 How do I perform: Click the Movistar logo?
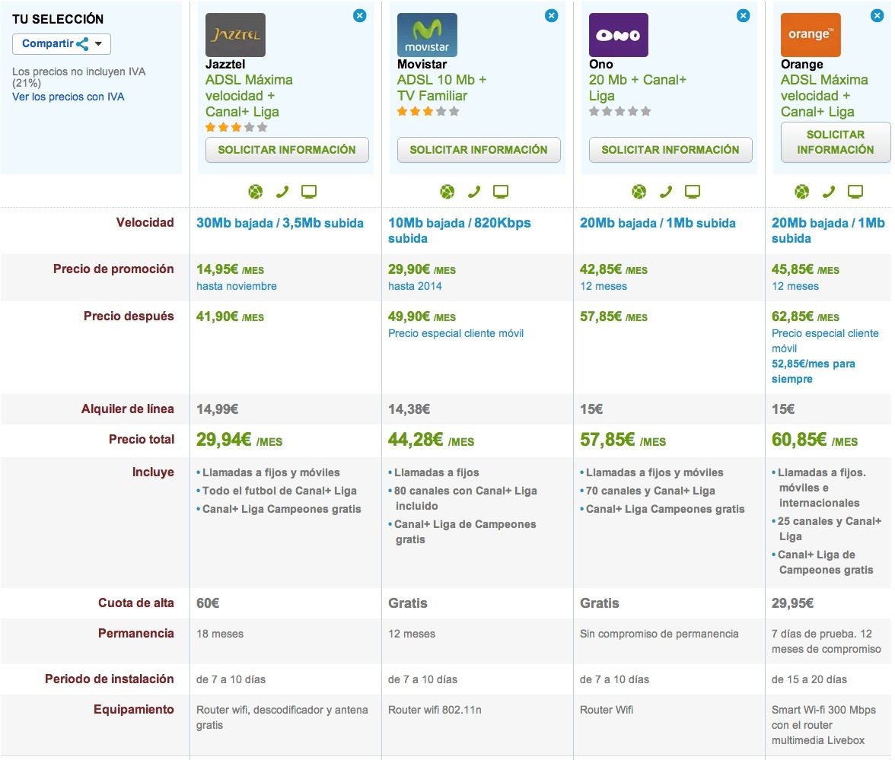tap(427, 35)
